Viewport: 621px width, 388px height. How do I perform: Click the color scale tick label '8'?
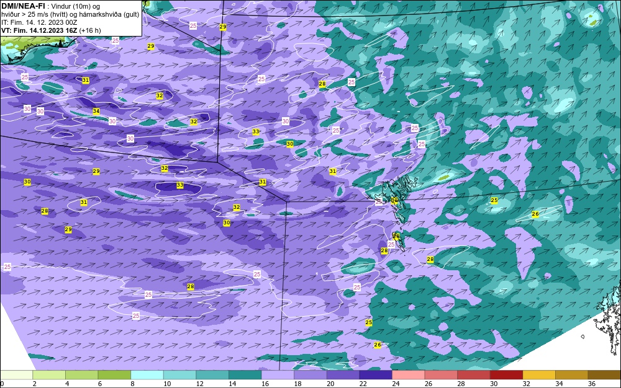(x=132, y=384)
